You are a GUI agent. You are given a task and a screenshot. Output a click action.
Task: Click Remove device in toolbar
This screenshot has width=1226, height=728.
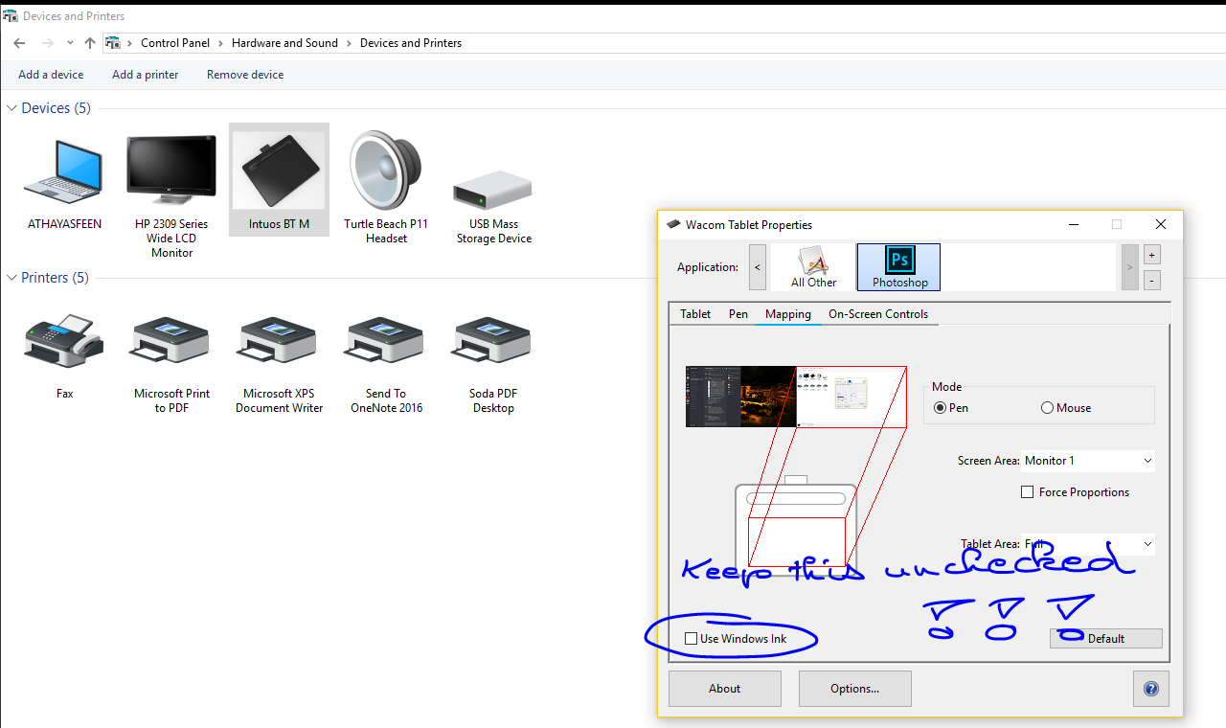[x=245, y=75]
